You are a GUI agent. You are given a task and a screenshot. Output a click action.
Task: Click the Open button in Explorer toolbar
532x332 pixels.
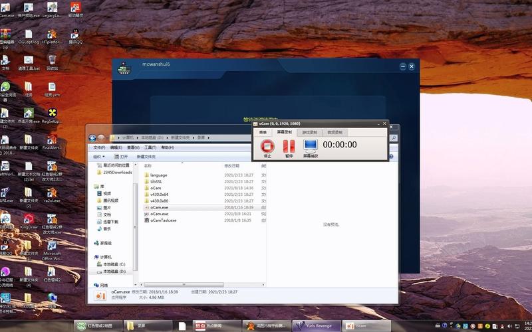click(x=121, y=157)
